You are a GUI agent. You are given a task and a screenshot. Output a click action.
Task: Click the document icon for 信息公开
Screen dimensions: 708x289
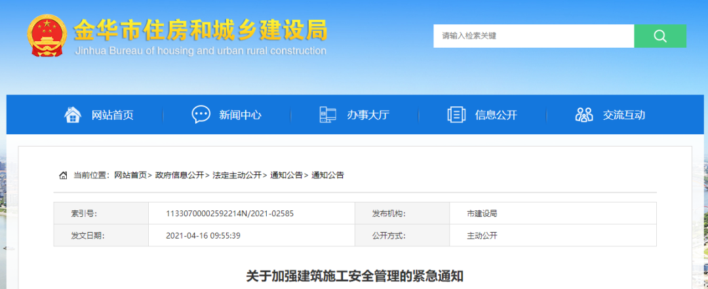456,115
